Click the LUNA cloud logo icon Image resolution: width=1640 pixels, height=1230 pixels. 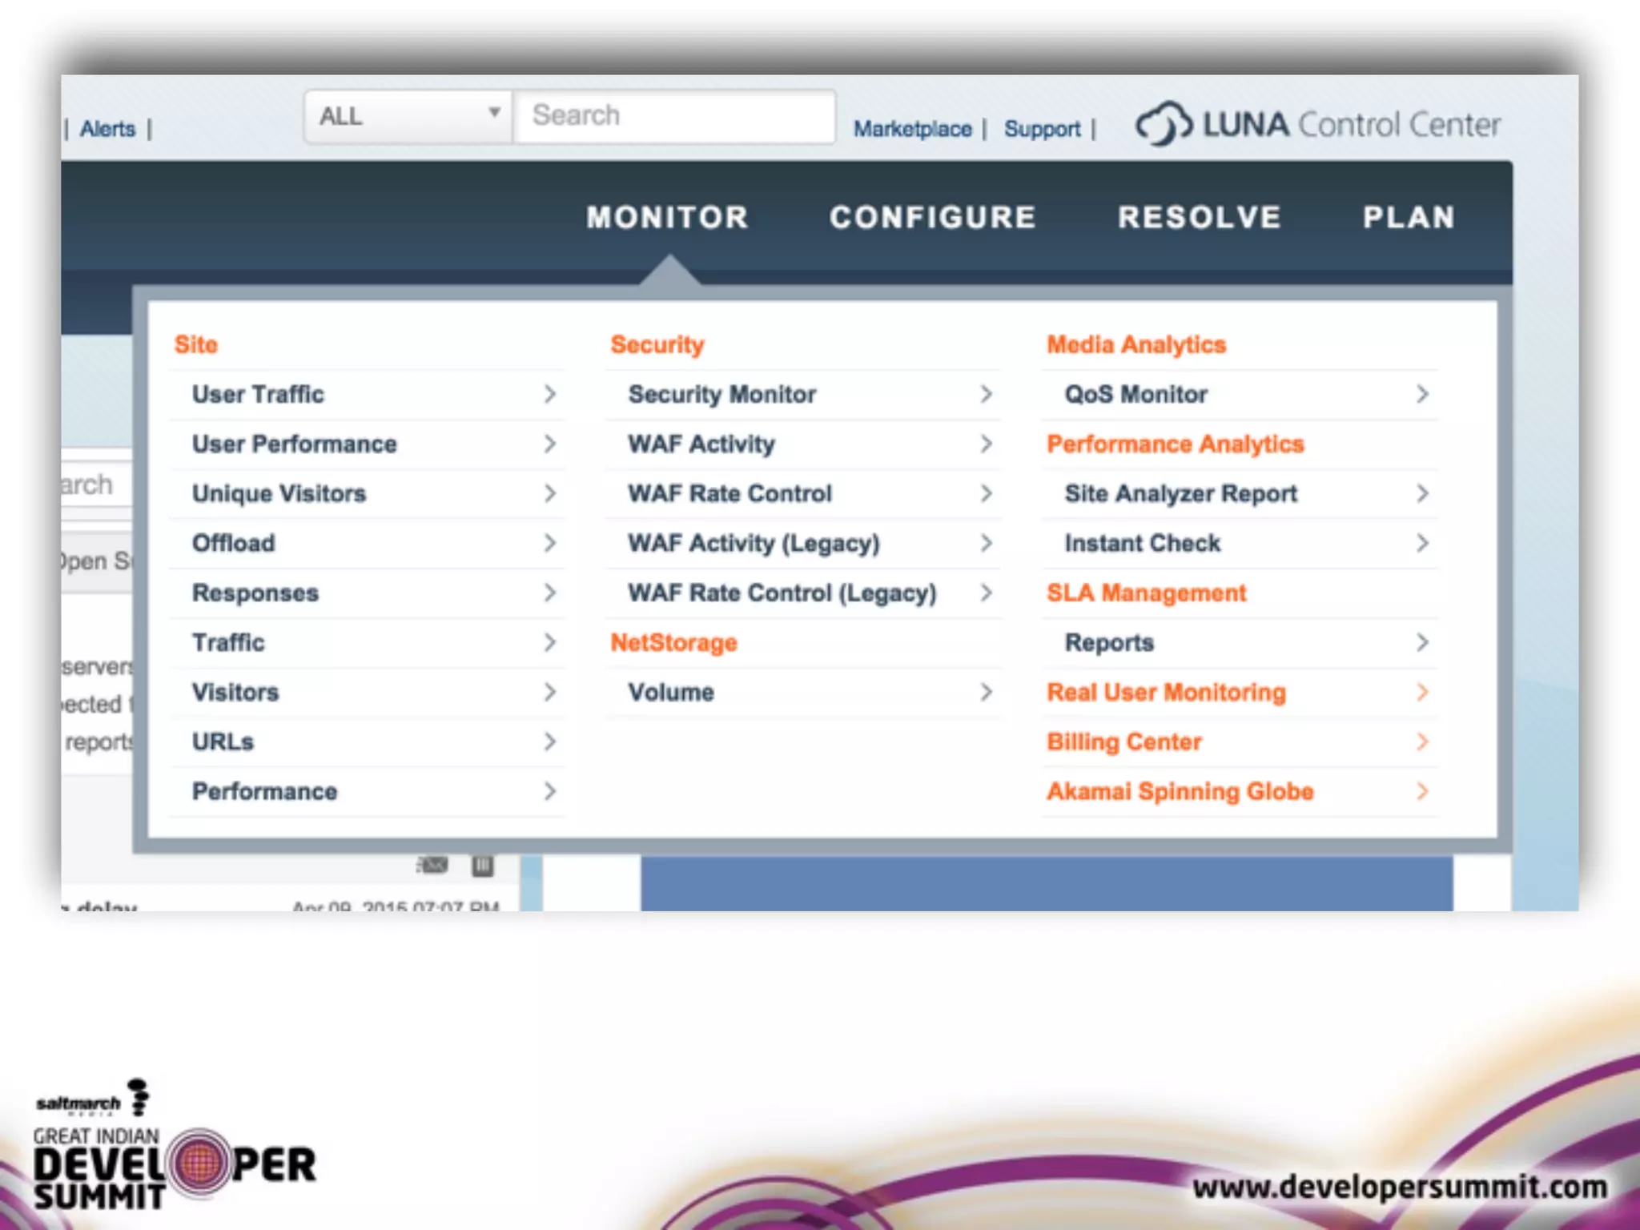tap(1163, 123)
